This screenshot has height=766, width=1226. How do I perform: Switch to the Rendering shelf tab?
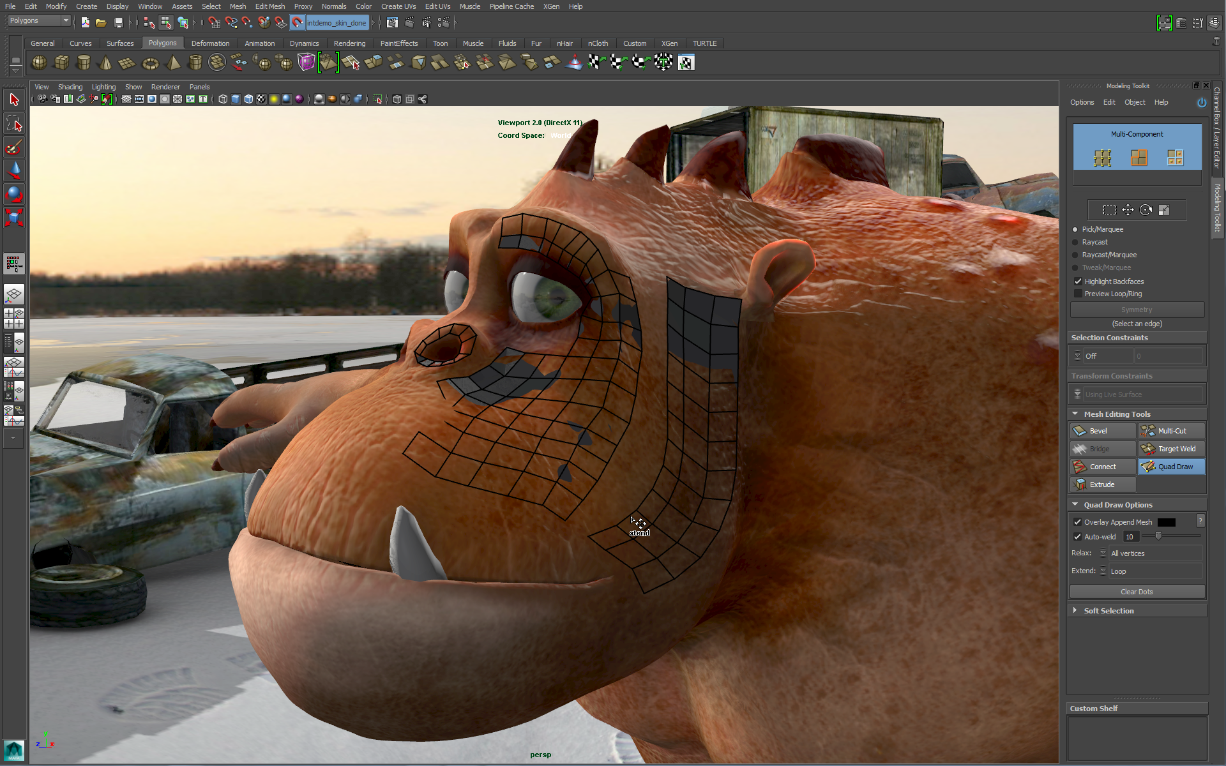click(349, 43)
